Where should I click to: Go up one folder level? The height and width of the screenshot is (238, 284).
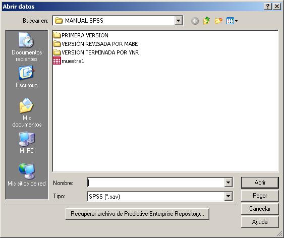pyautogui.click(x=206, y=21)
